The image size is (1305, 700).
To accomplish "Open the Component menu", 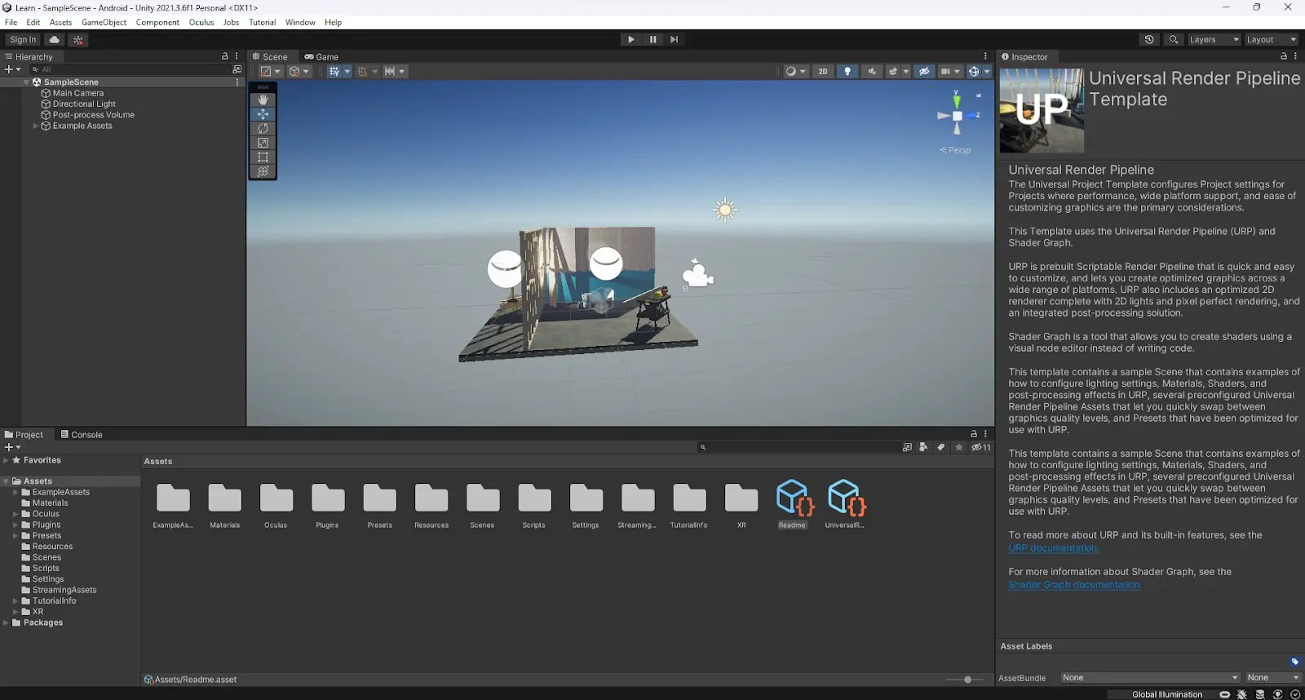I will point(157,22).
